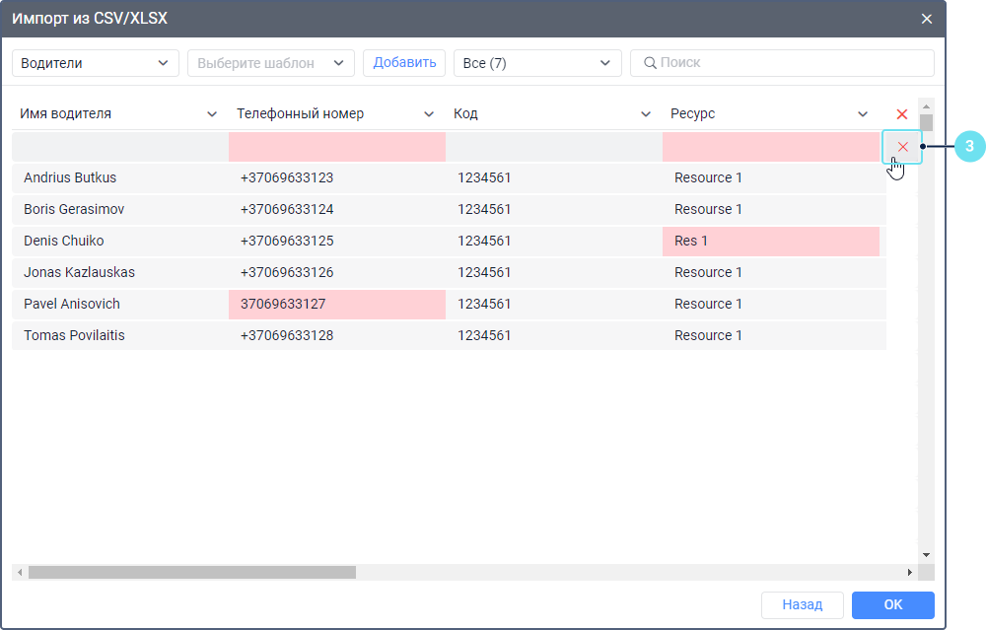Image resolution: width=986 pixels, height=630 pixels.
Task: Expand the Имя водителя column dropdown
Action: (212, 114)
